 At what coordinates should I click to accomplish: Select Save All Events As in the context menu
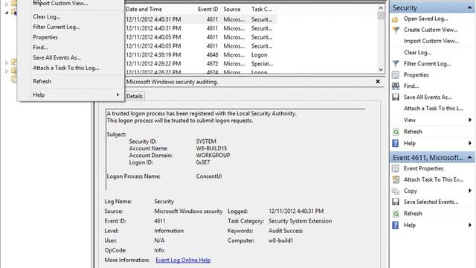pos(57,58)
